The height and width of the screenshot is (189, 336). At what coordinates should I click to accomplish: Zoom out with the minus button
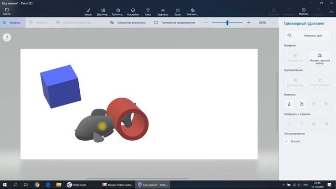pos(205,23)
